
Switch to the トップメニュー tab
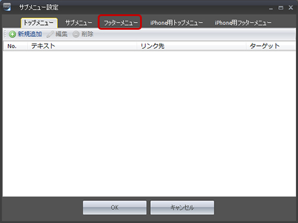click(39, 23)
